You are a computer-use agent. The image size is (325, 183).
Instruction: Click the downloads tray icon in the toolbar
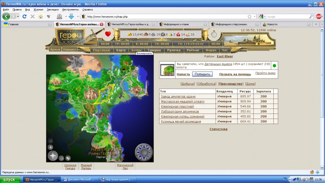[x=60, y=16]
